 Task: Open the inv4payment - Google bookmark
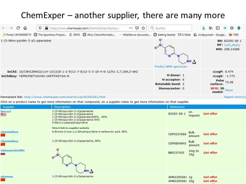coord(210,35)
